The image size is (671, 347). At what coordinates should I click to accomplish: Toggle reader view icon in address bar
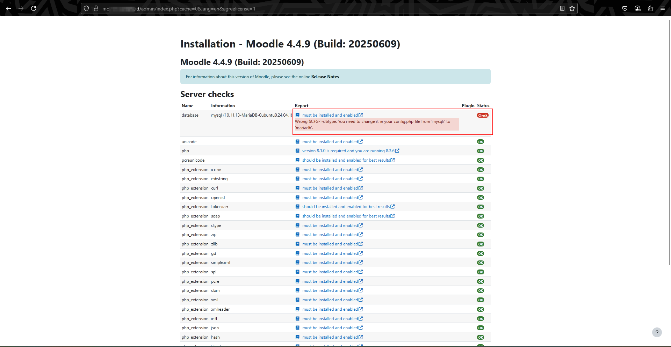pyautogui.click(x=562, y=8)
